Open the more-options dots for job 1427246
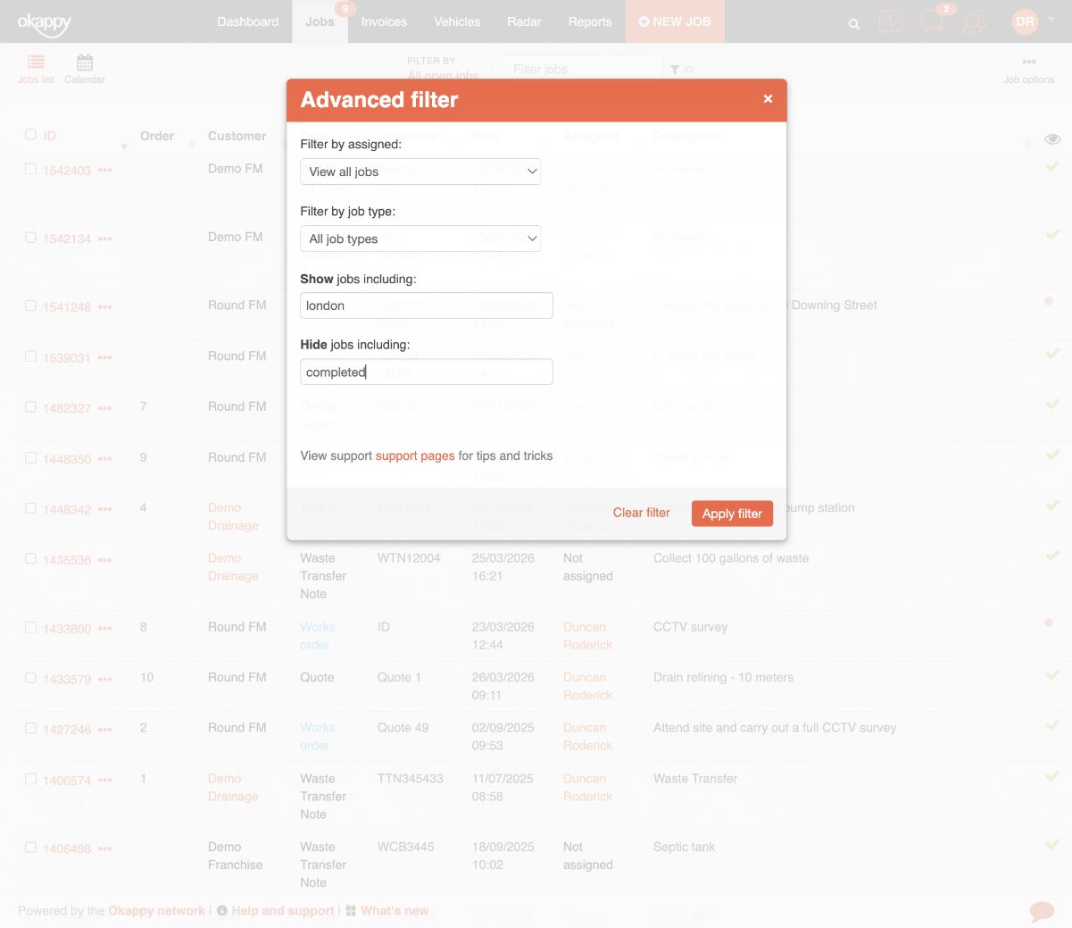1072x928 pixels. coord(105,729)
